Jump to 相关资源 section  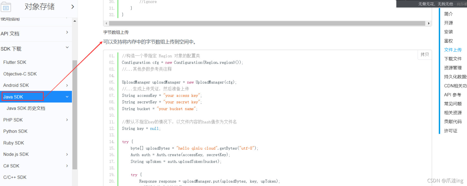(453, 113)
